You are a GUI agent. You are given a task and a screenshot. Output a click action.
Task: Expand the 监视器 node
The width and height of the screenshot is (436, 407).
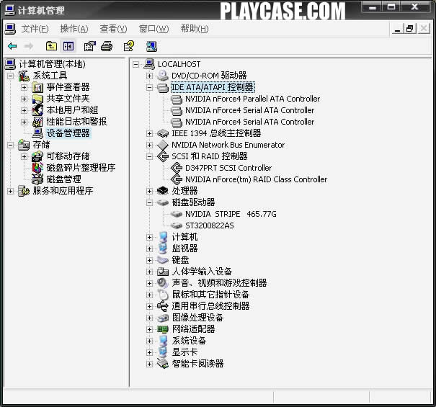149,249
